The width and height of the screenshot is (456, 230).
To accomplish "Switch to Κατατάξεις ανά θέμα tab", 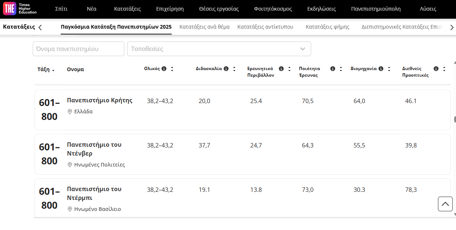I will (204, 27).
